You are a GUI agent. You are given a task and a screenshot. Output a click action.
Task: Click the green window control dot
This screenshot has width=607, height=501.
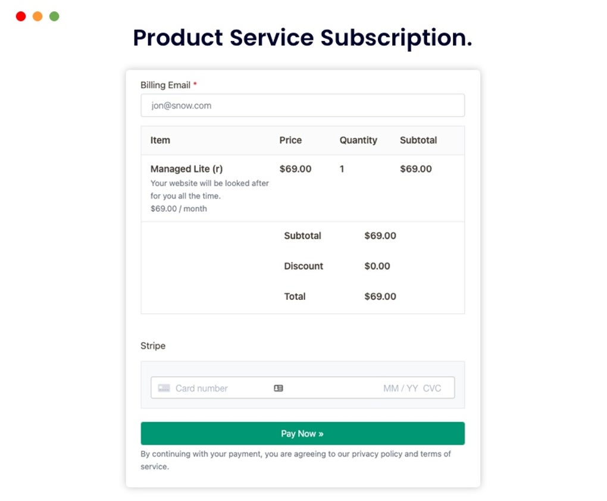(x=54, y=16)
